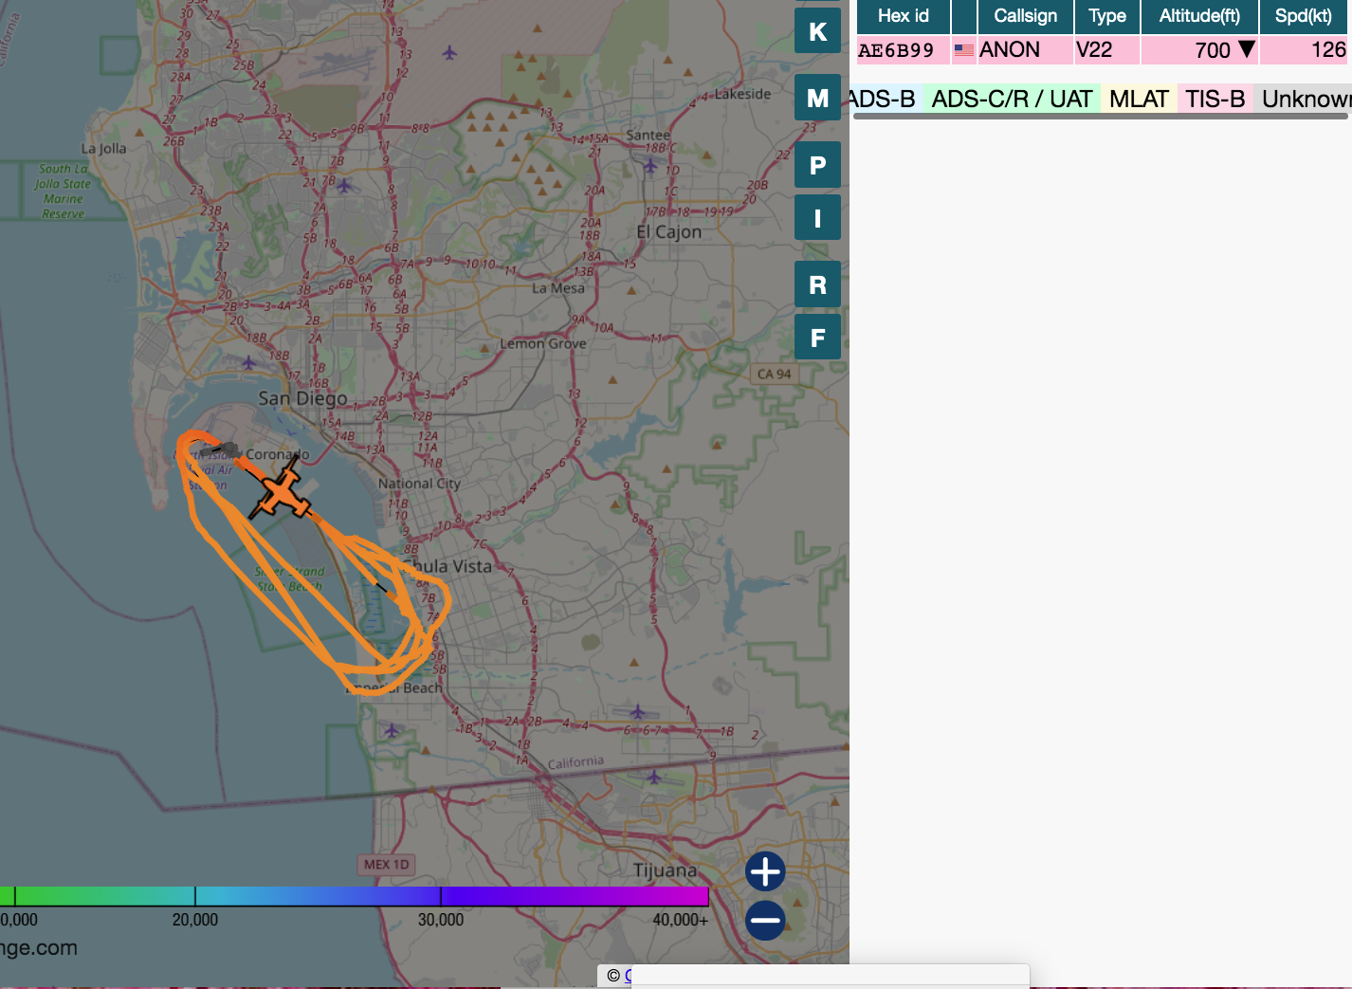Select aircraft row hex AE6B99
Screen dimensions: 1352x989
pos(1104,50)
